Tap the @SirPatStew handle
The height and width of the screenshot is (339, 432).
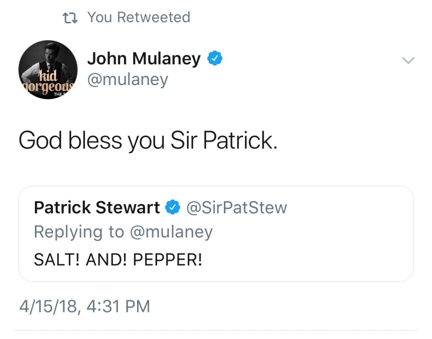point(236,207)
